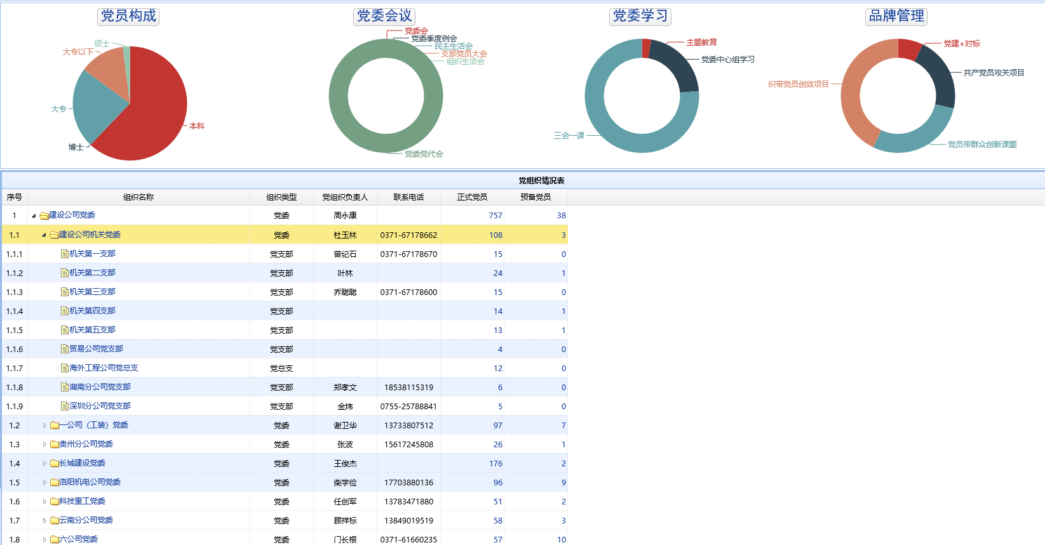Viewport: 1045px width, 545px height.
Task: Click document icon of 机关第一支部
Action: point(64,254)
